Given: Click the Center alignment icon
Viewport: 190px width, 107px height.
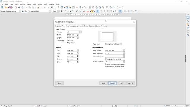Looking at the screenshot, I should 101,11.
